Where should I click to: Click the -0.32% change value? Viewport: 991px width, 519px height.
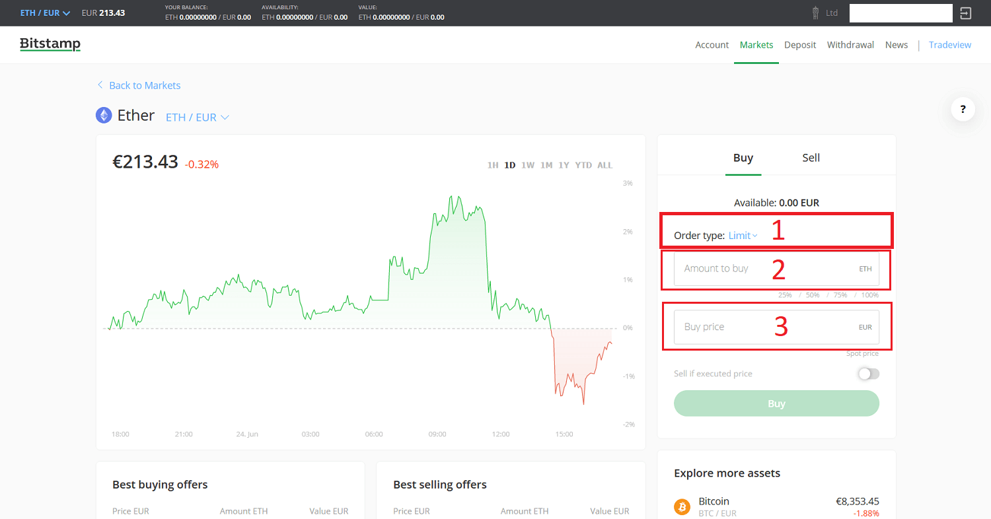click(202, 164)
